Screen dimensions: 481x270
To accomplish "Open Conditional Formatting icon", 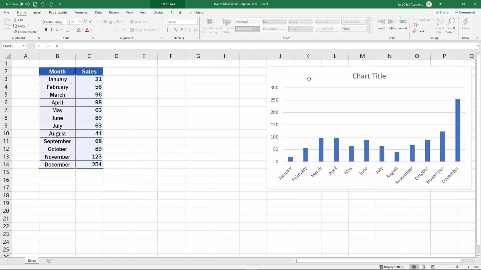I will click(x=210, y=22).
